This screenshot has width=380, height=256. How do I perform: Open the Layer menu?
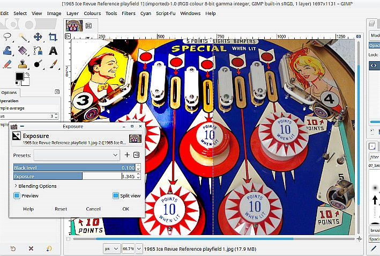[72, 13]
